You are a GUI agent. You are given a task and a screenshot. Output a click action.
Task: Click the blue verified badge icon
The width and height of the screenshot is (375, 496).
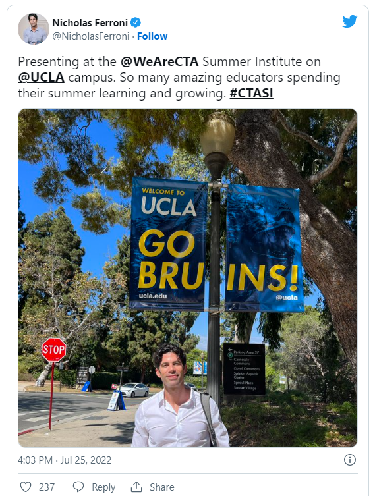click(x=136, y=23)
